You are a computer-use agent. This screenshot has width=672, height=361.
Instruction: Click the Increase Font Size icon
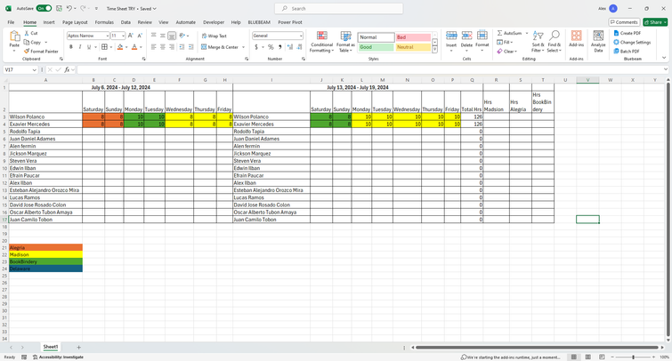[131, 36]
